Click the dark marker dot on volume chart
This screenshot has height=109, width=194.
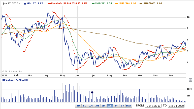[92, 92]
